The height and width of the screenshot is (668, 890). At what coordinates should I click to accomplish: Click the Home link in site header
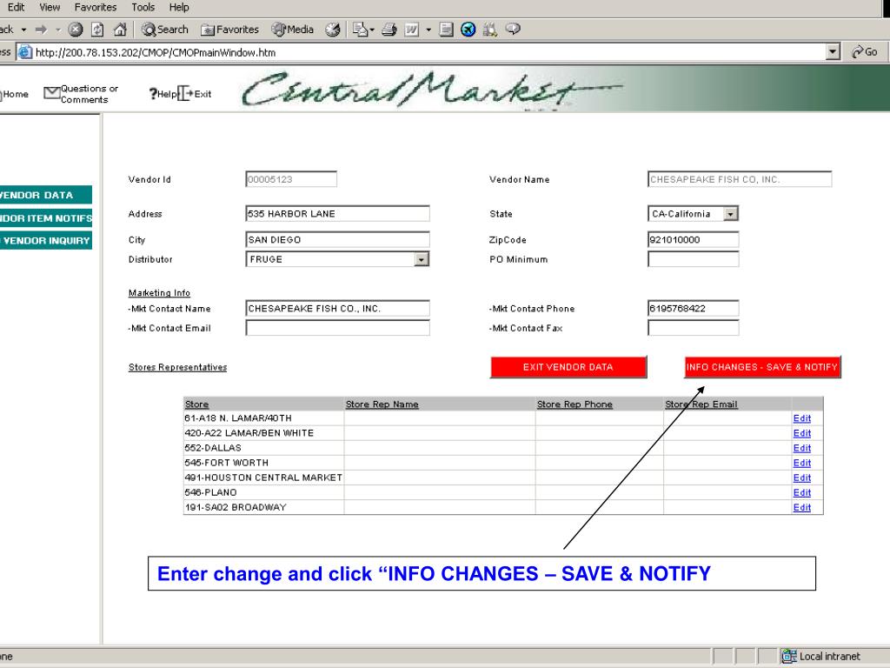coord(15,94)
